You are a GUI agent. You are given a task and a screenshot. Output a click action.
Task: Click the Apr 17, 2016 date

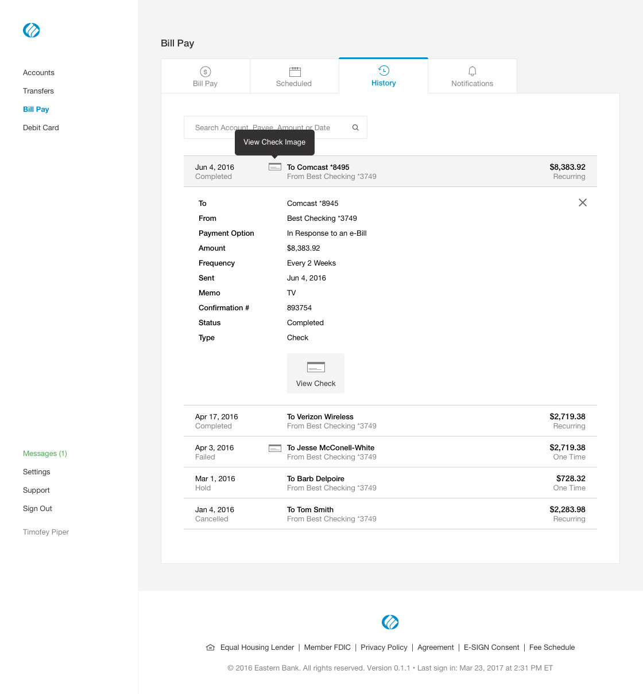coord(216,417)
